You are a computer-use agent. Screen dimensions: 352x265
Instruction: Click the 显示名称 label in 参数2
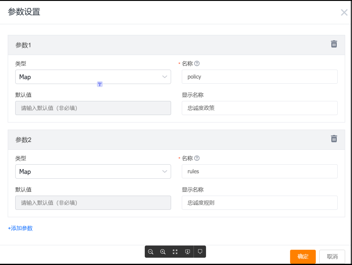193,190
